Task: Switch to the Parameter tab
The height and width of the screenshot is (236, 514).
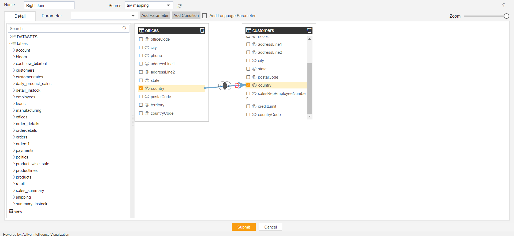Action: point(52,16)
